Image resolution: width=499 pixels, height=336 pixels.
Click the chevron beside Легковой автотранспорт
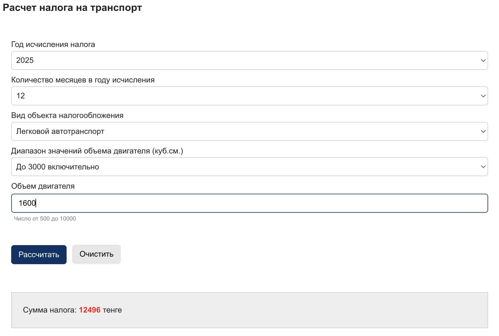click(x=483, y=131)
